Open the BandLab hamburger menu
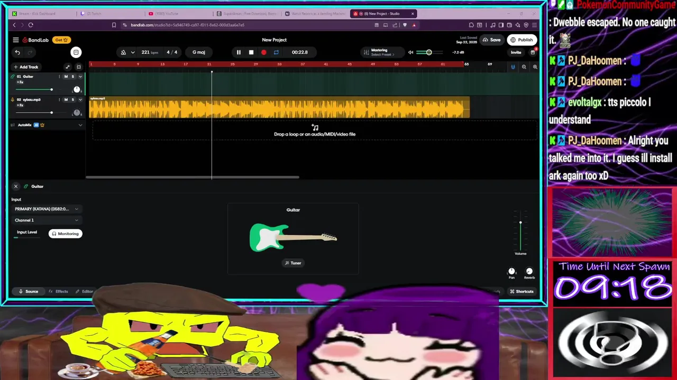Screen dimensions: 677x380 tap(16, 40)
